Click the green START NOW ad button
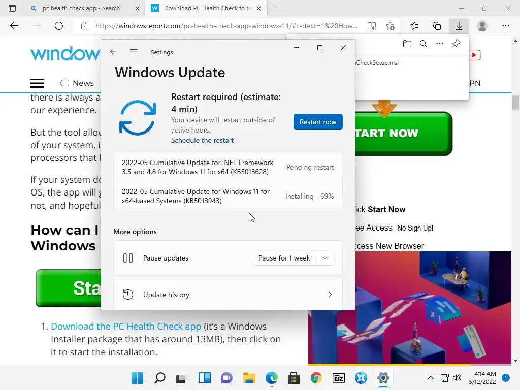The width and height of the screenshot is (520, 390). (404, 134)
